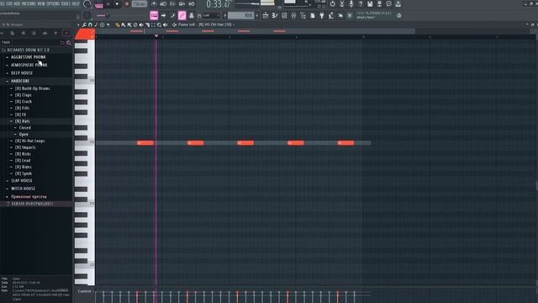Click the one-click audio recording microphone icon
Viewport: 538px width, 303px height.
351,4
